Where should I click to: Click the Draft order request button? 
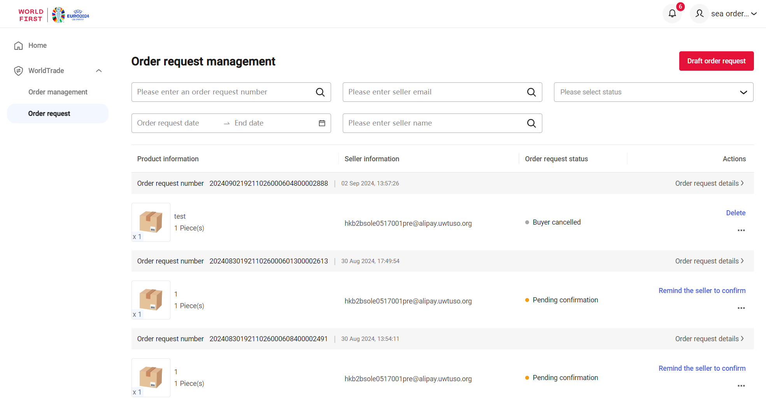coord(716,61)
